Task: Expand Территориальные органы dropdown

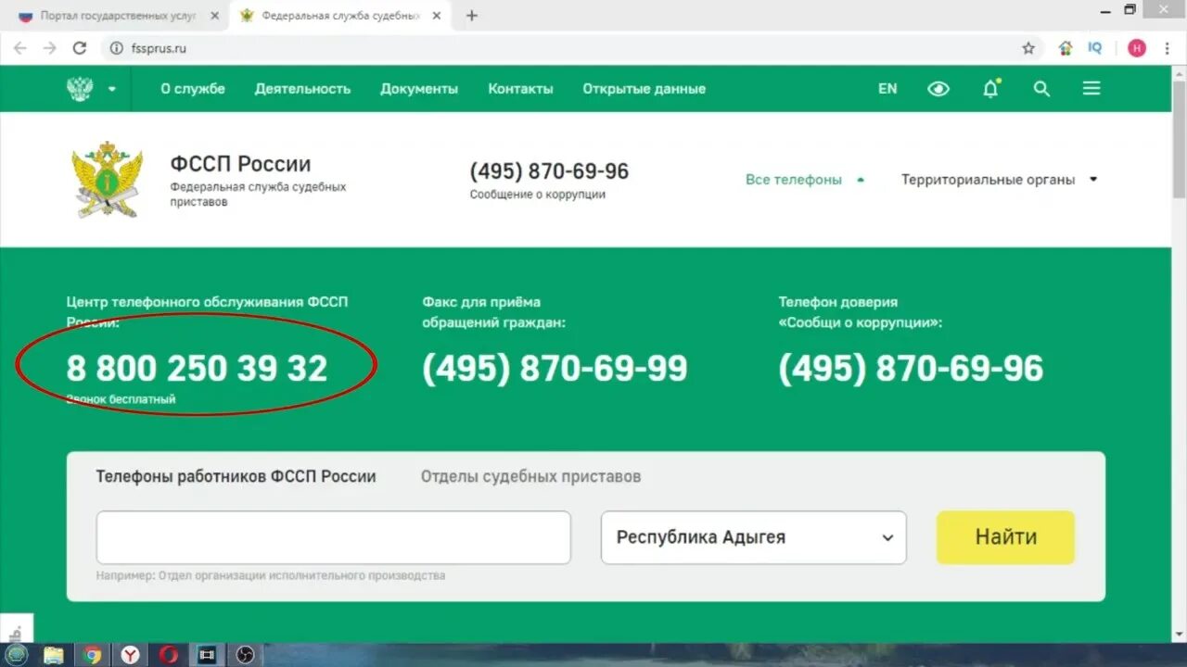Action: pos(999,180)
